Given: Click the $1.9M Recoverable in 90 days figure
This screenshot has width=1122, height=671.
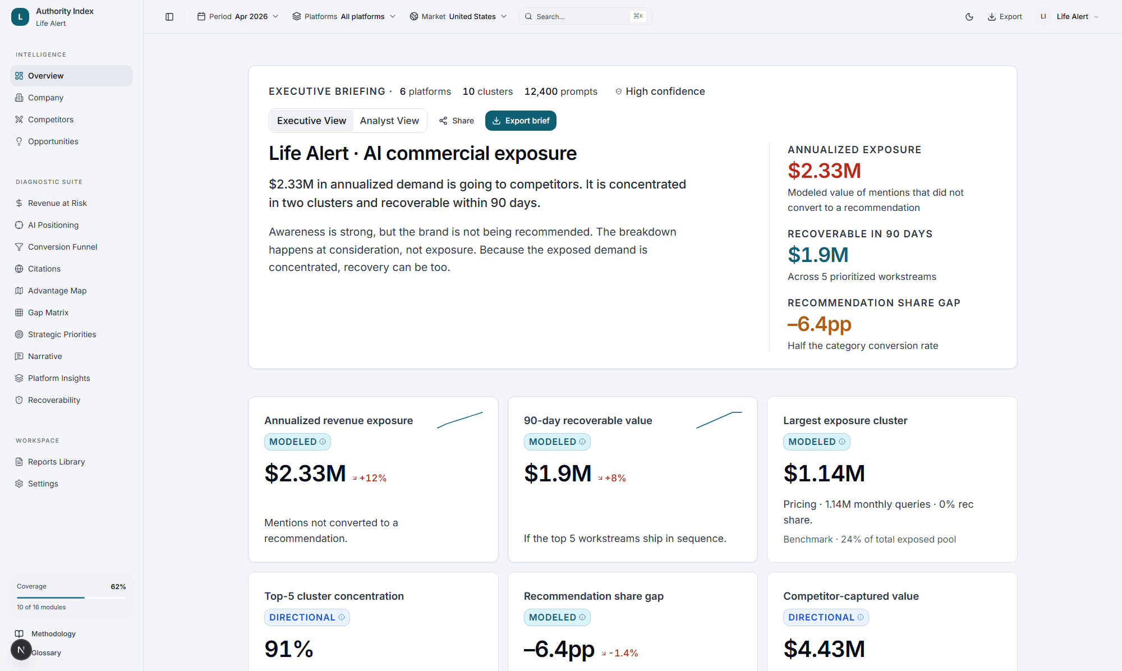Looking at the screenshot, I should click(x=818, y=255).
